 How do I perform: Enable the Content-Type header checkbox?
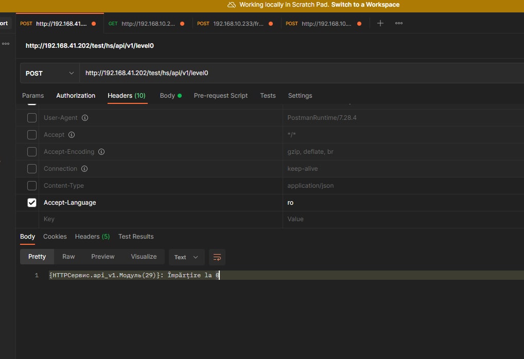pyautogui.click(x=32, y=186)
